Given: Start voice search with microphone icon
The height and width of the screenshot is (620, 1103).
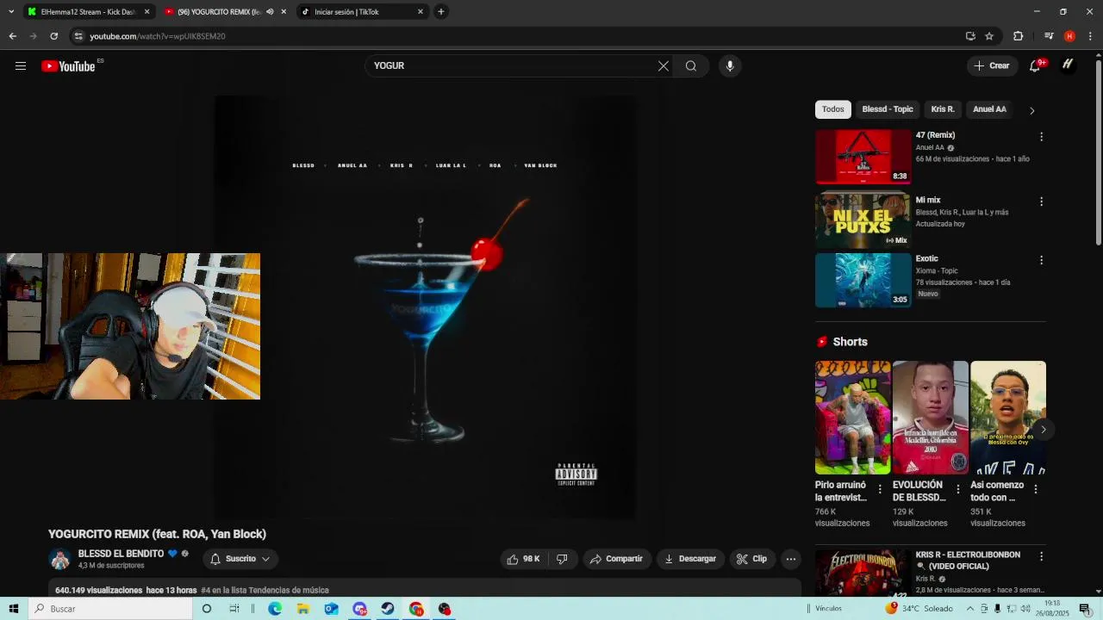Looking at the screenshot, I should click(x=730, y=65).
